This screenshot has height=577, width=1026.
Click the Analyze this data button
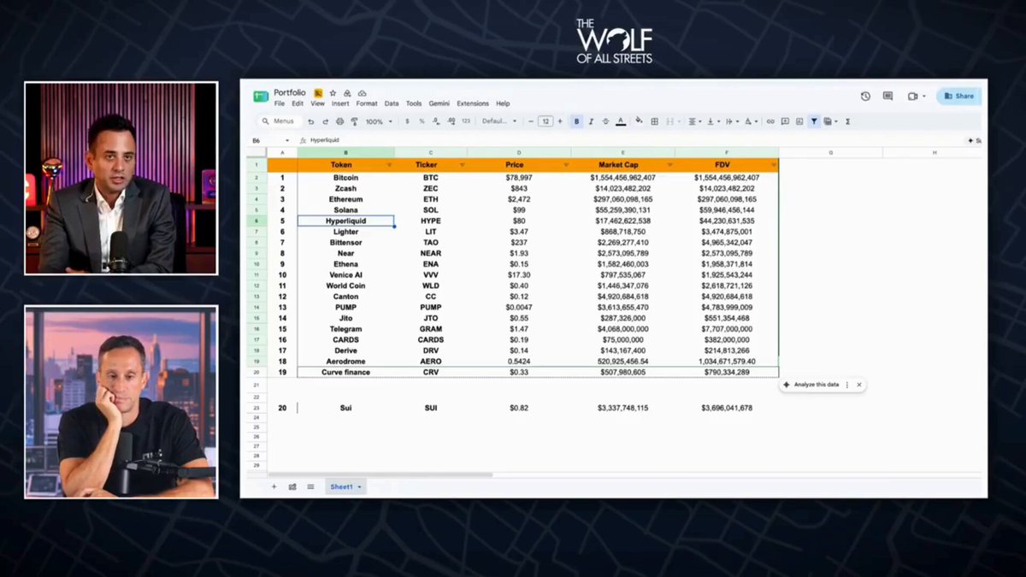[x=811, y=385]
